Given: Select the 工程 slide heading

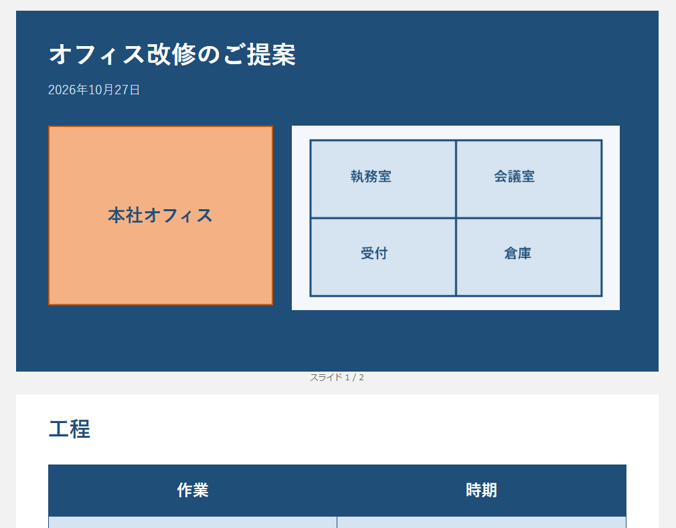Looking at the screenshot, I should (x=70, y=429).
